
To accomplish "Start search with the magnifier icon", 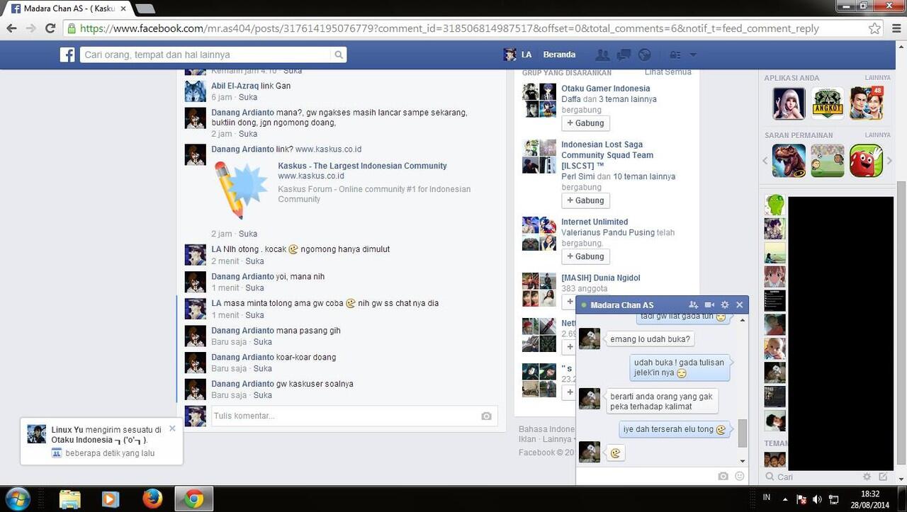I will tap(339, 55).
